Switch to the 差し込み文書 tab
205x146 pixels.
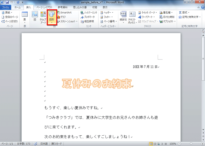coord(80,7)
